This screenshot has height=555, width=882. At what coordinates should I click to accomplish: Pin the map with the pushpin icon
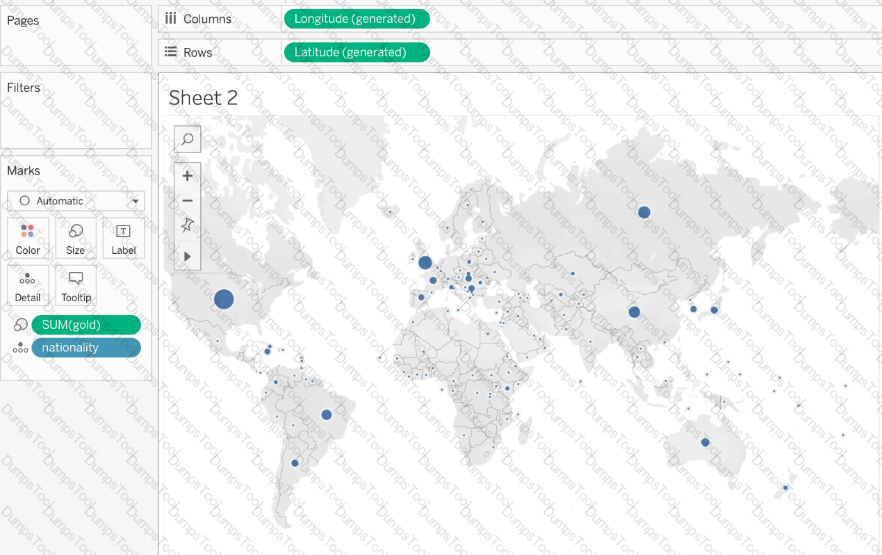point(187,225)
